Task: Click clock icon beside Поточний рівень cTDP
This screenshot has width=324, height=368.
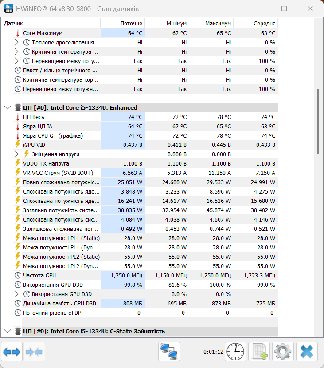Action: [18, 313]
